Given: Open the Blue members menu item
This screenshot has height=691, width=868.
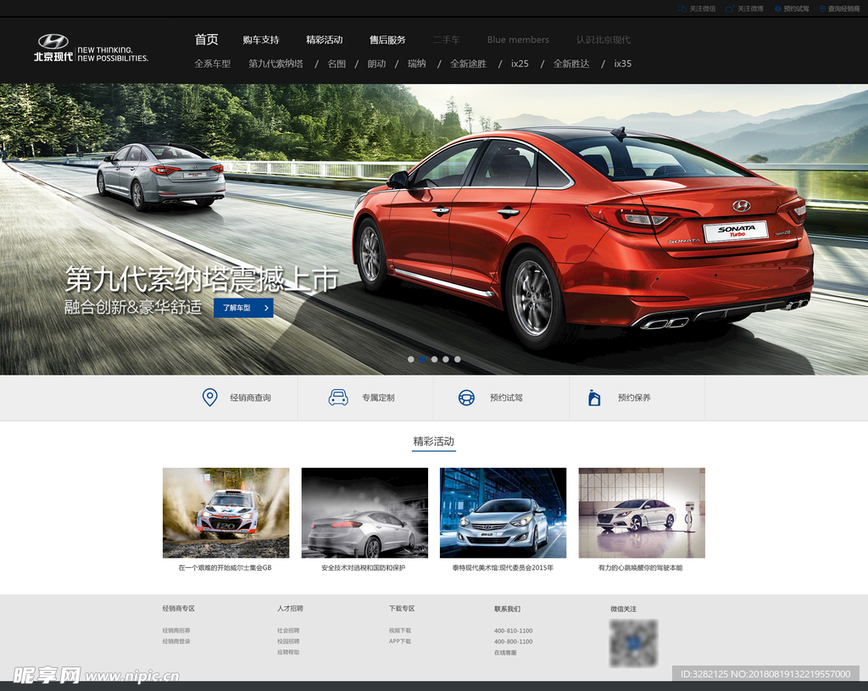Looking at the screenshot, I should pos(518,40).
